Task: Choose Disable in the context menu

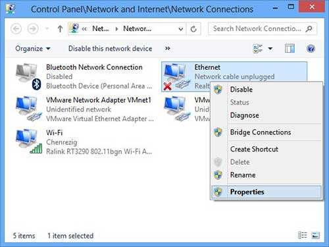Action: coord(266,90)
